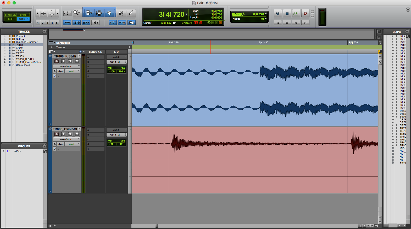Image resolution: width=411 pixels, height=229 pixels.
Task: Click TR808_Cwbl&Cl In 3-4 input selector
Action: (116, 130)
